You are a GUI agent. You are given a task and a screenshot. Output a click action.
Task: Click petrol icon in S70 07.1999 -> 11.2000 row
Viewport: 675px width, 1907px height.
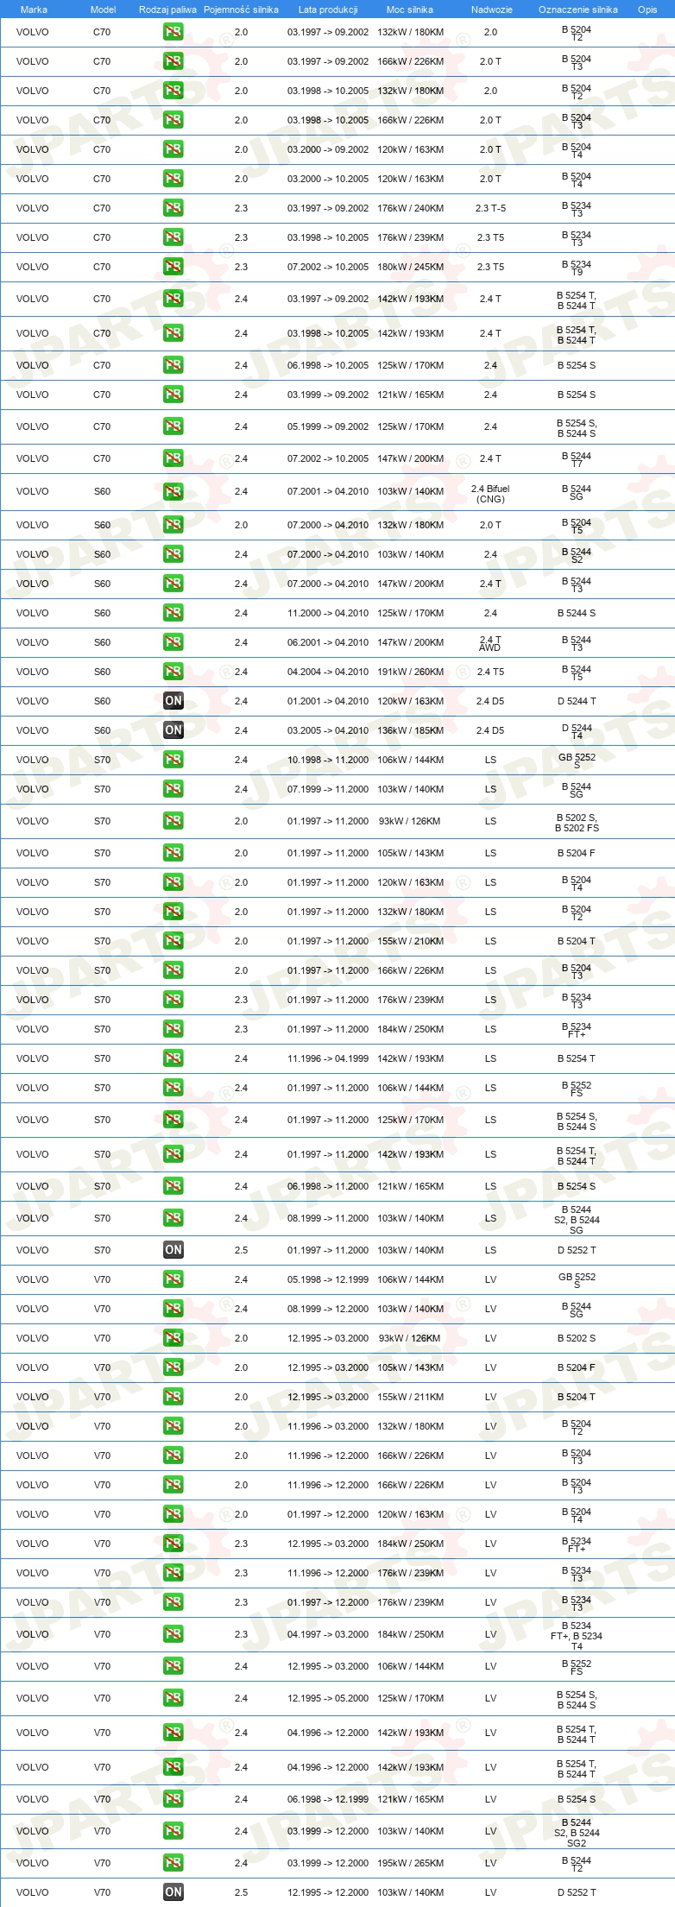(x=173, y=789)
